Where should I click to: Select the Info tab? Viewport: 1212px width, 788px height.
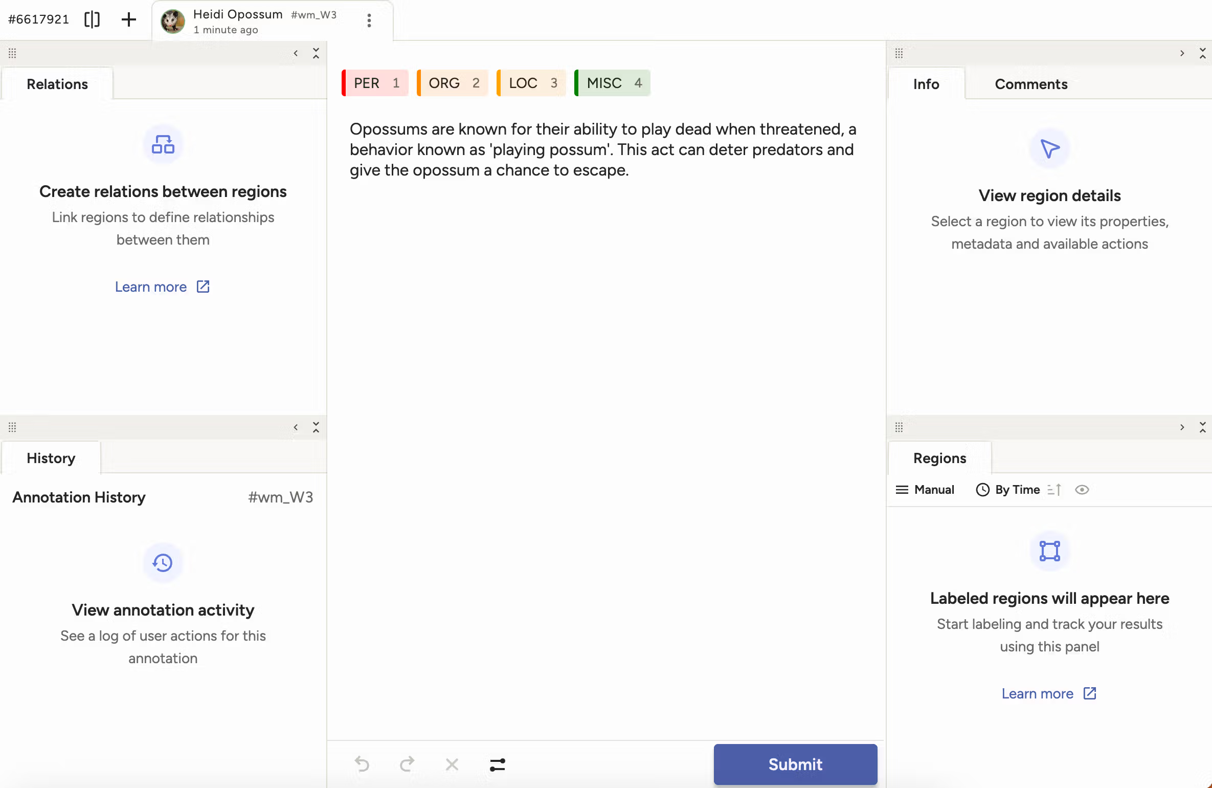(926, 84)
